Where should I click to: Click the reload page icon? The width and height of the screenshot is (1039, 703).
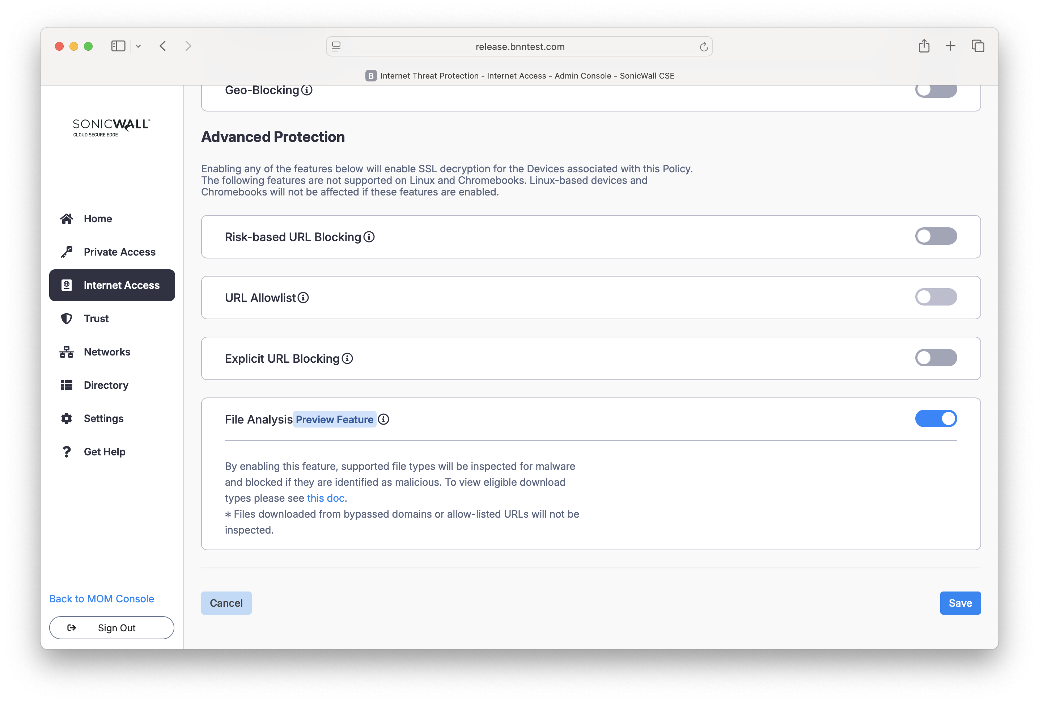[703, 47]
